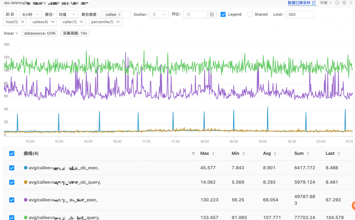Uncheck the Legend checkbox
The width and height of the screenshot is (355, 220).
pos(223,14)
